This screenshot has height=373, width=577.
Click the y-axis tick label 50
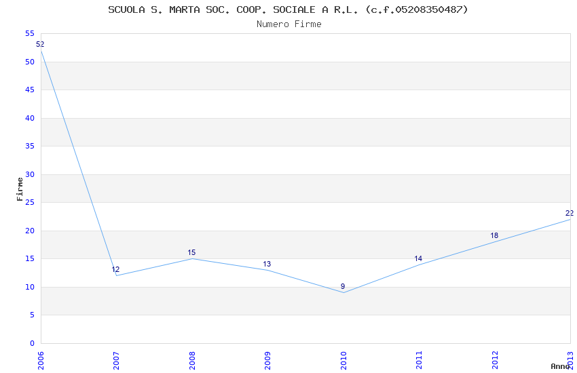coord(30,62)
